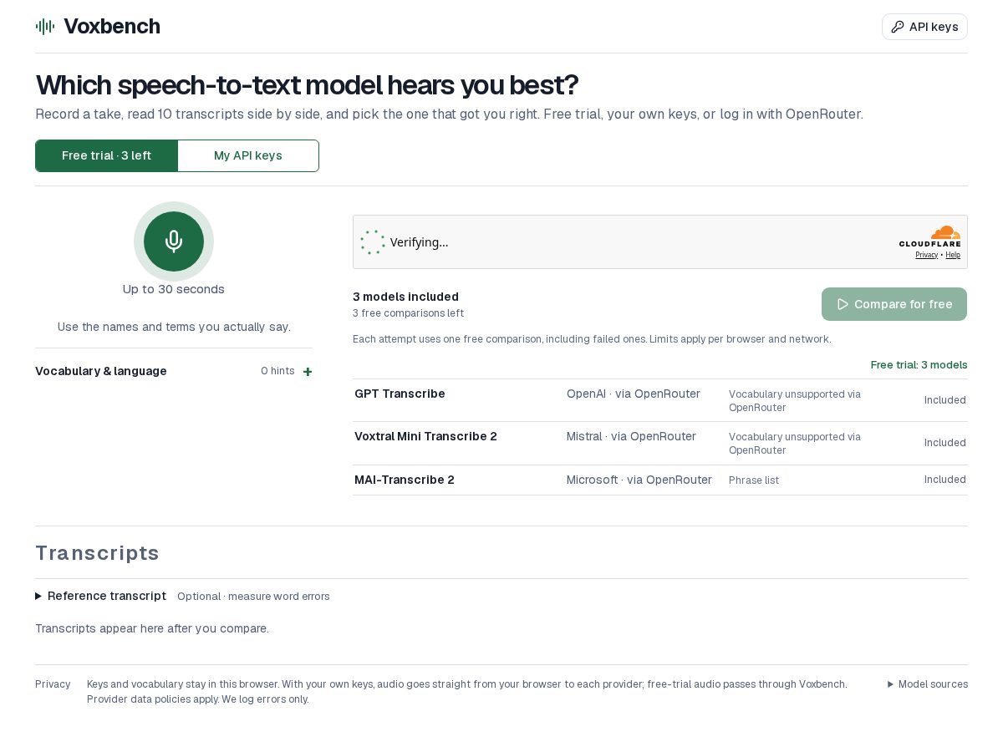This screenshot has height=752, width=1003.
Task: Click Compare for free button
Action: pyautogui.click(x=894, y=304)
